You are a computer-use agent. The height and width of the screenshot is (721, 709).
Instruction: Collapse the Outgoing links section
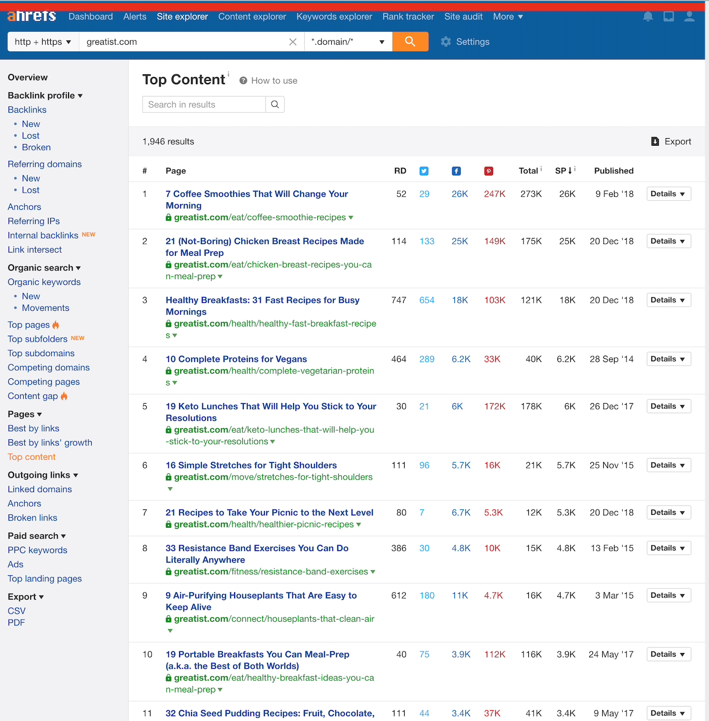[x=43, y=475]
